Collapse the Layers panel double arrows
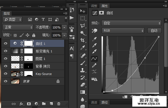 61,9
